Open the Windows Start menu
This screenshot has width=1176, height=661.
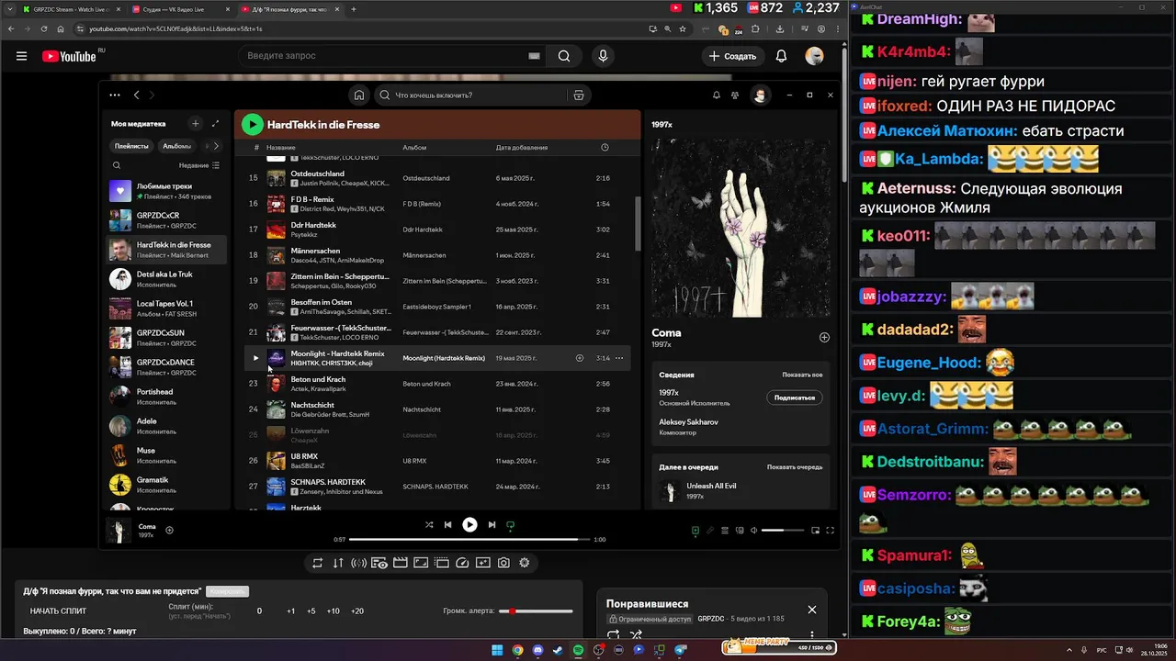coord(497,650)
